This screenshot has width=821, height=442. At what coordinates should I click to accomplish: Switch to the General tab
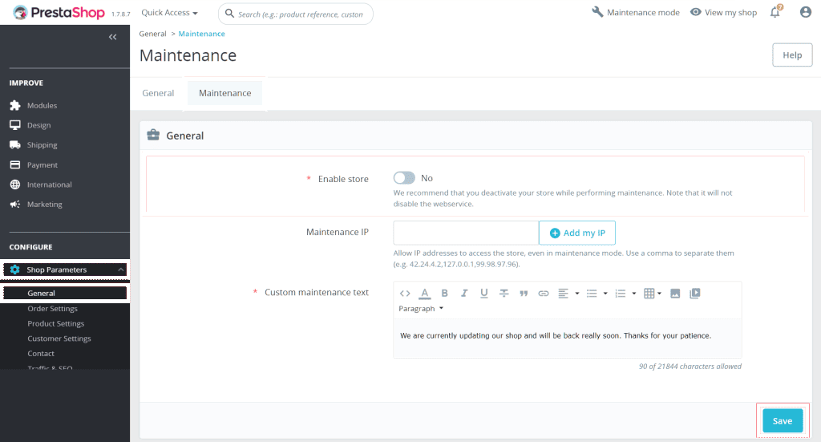coord(158,93)
